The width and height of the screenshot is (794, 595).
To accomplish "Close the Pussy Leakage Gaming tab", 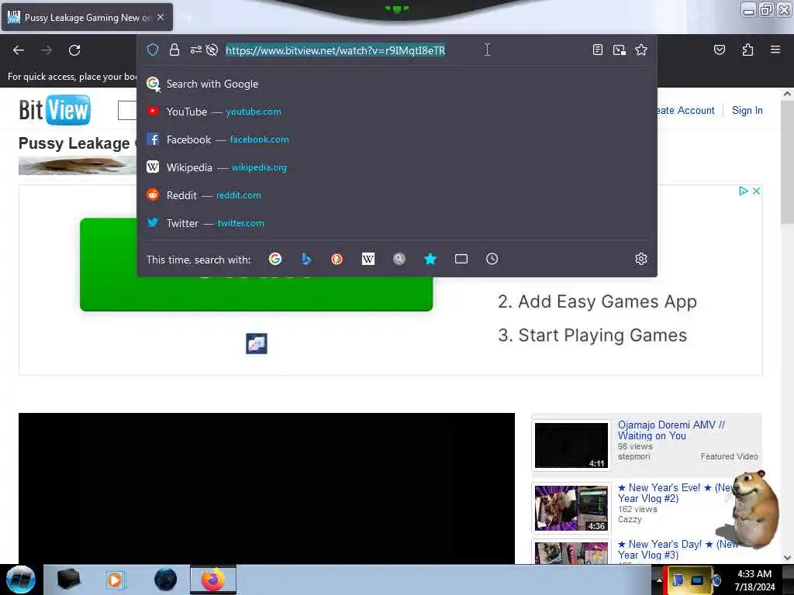I will (161, 17).
